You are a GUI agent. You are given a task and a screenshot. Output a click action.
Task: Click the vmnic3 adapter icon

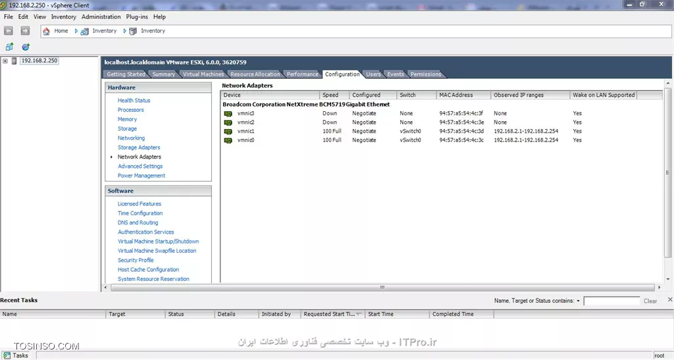pyautogui.click(x=228, y=114)
